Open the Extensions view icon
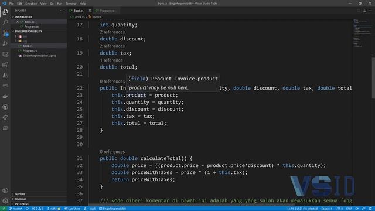This screenshot has height=211, width=375. click(5, 65)
